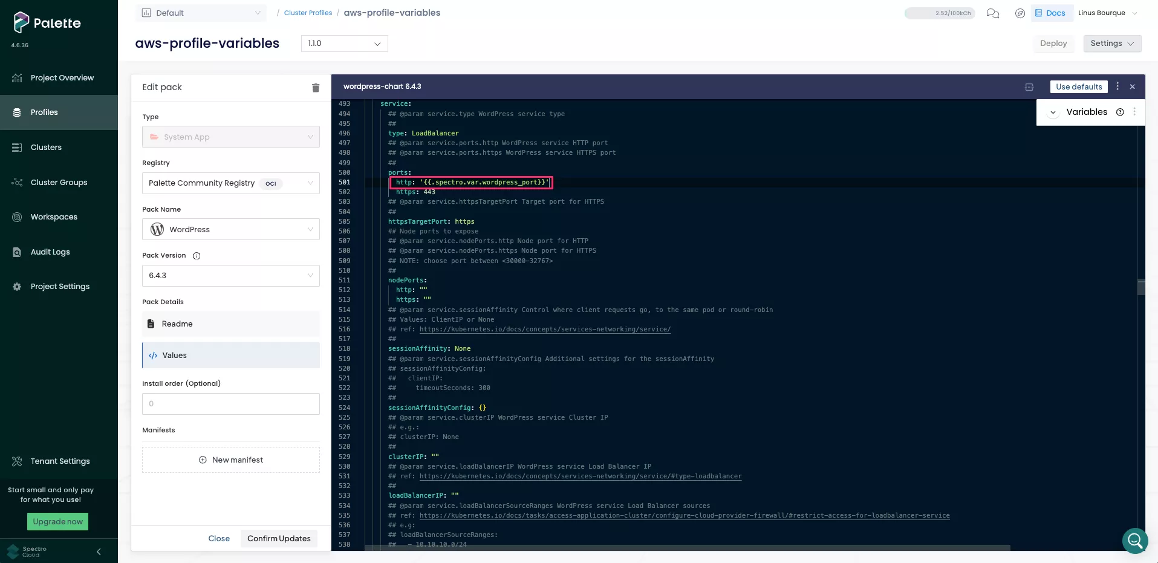1158x563 pixels.
Task: Delete the pack using trash icon
Action: [x=315, y=88]
